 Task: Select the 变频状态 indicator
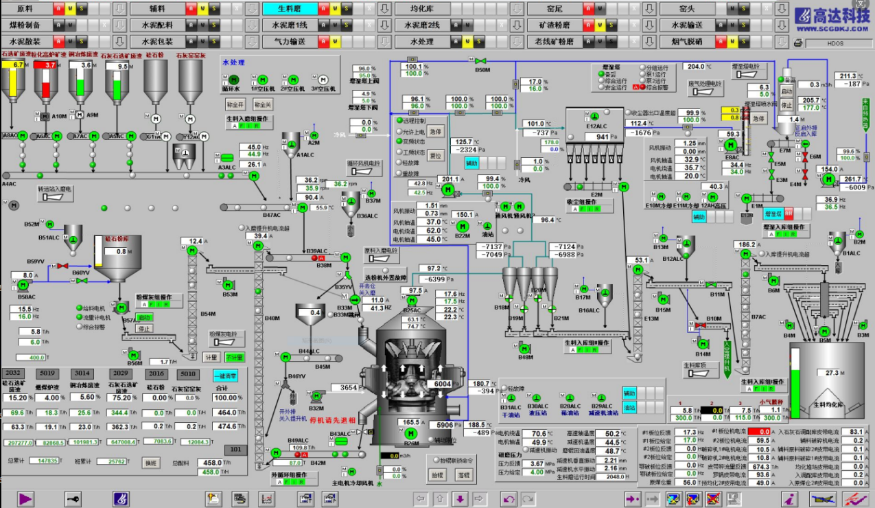(x=399, y=141)
